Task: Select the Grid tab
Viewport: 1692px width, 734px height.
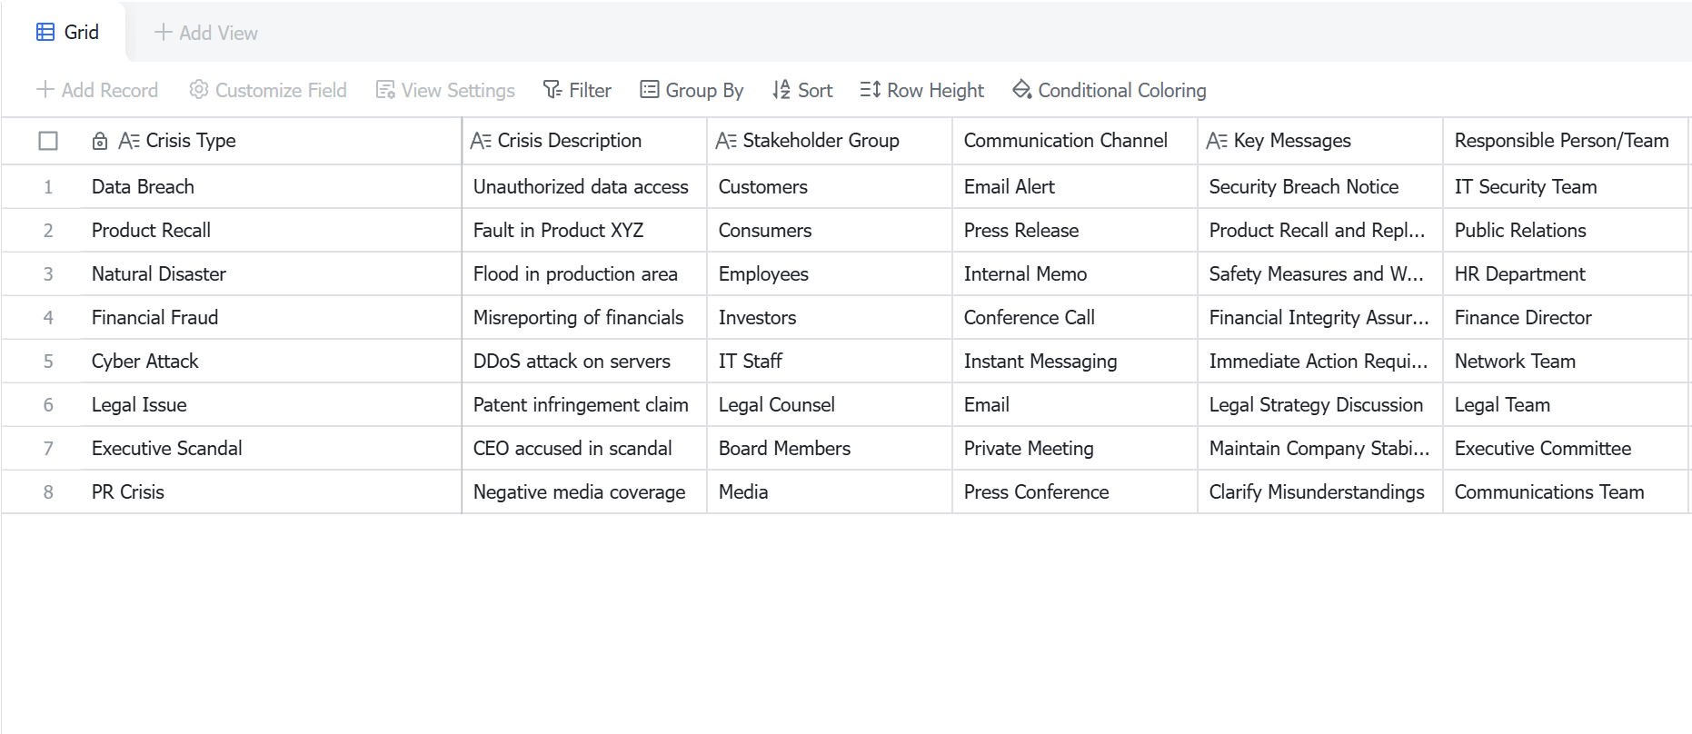Action: coord(67,33)
